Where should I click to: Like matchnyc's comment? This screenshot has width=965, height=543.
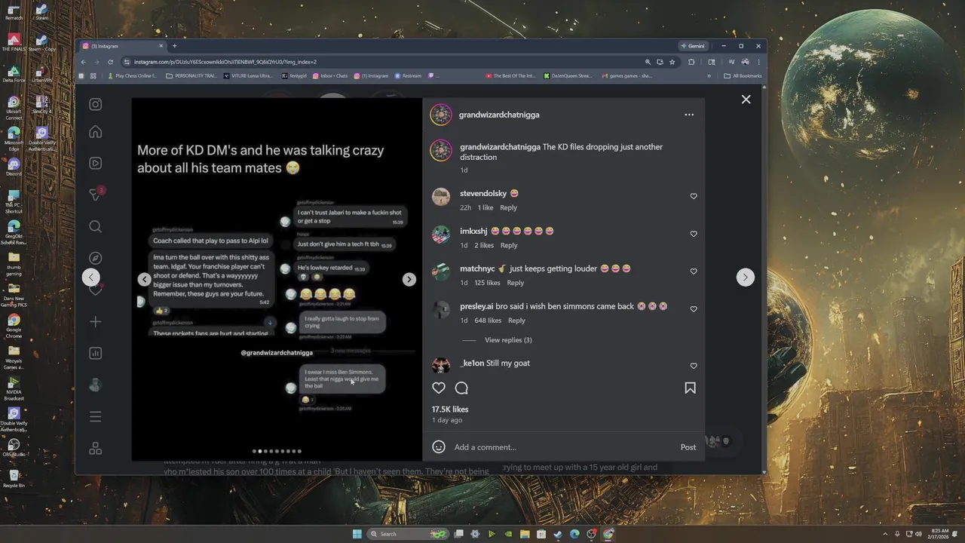coord(694,271)
